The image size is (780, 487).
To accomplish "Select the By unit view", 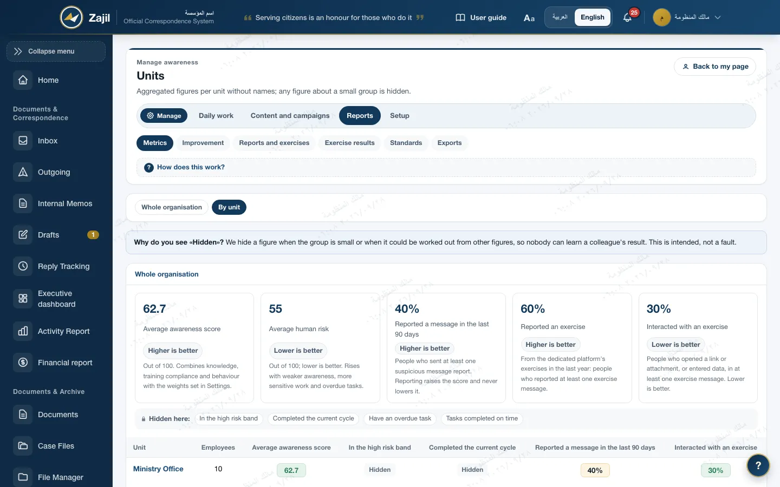I will [229, 207].
